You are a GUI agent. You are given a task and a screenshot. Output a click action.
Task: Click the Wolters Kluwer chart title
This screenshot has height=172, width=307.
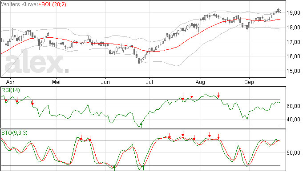pos(20,4)
